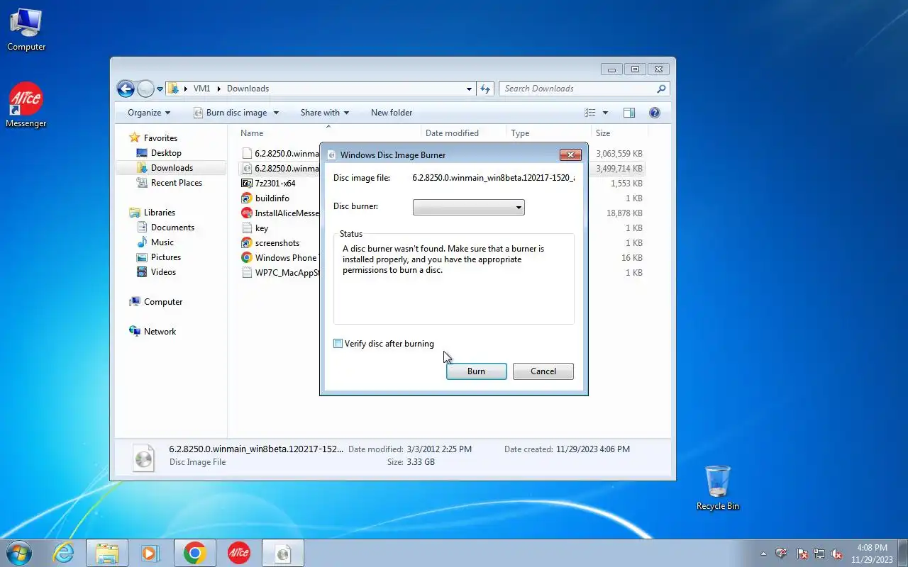Open the Organize menu dropdown
Screen dimensions: 908x567
[149, 113]
